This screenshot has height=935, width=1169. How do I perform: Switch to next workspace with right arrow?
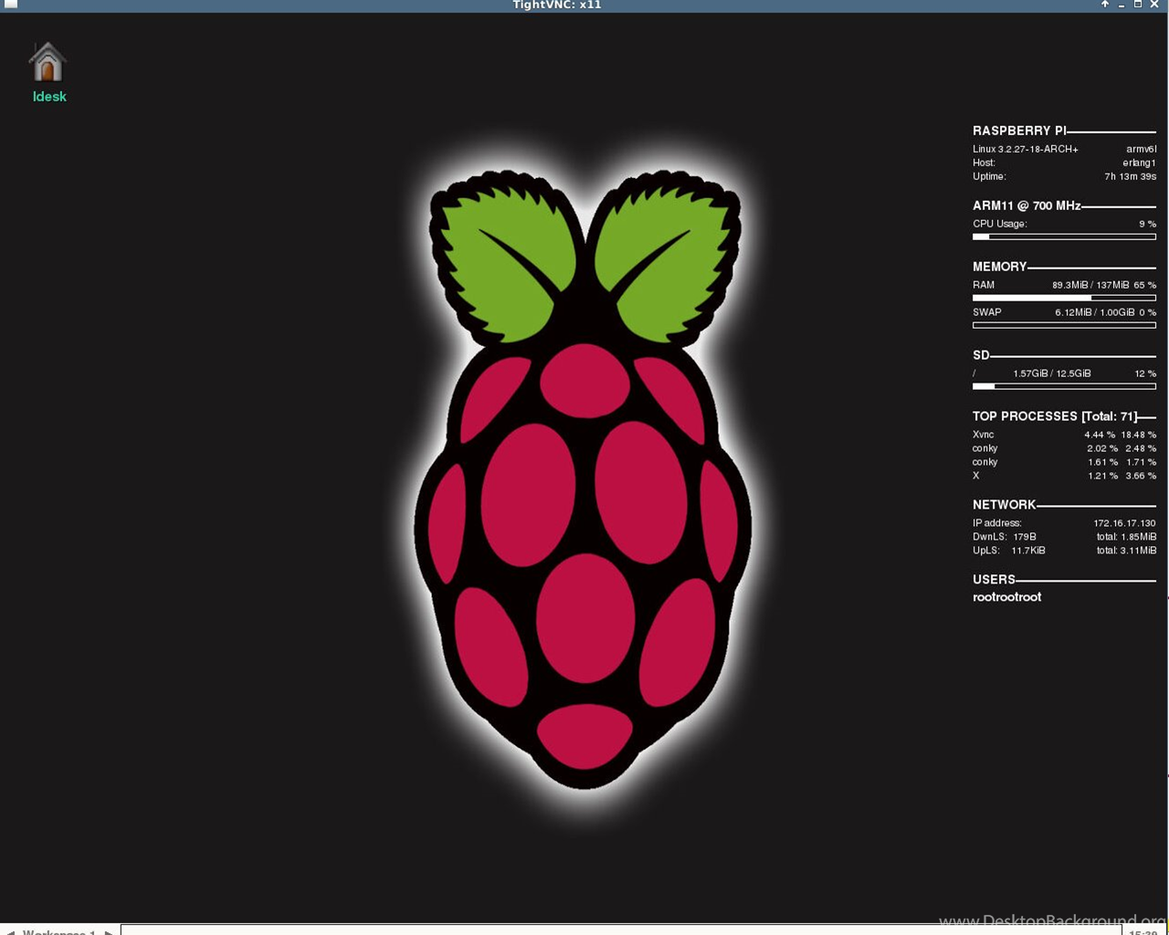(x=109, y=931)
